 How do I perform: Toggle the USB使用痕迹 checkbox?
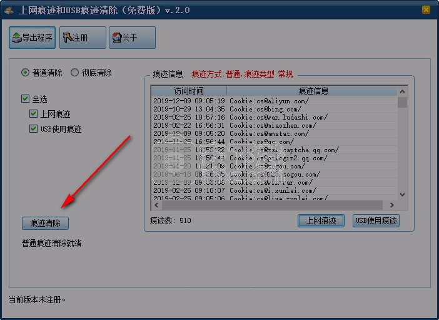pyautogui.click(x=33, y=129)
